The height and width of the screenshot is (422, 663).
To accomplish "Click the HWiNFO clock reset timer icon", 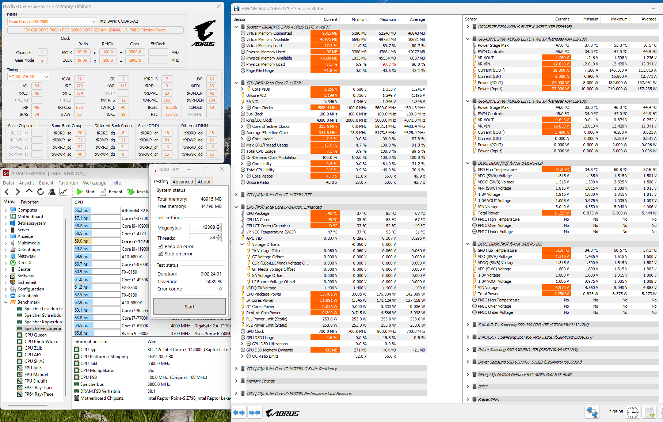I will (x=633, y=412).
